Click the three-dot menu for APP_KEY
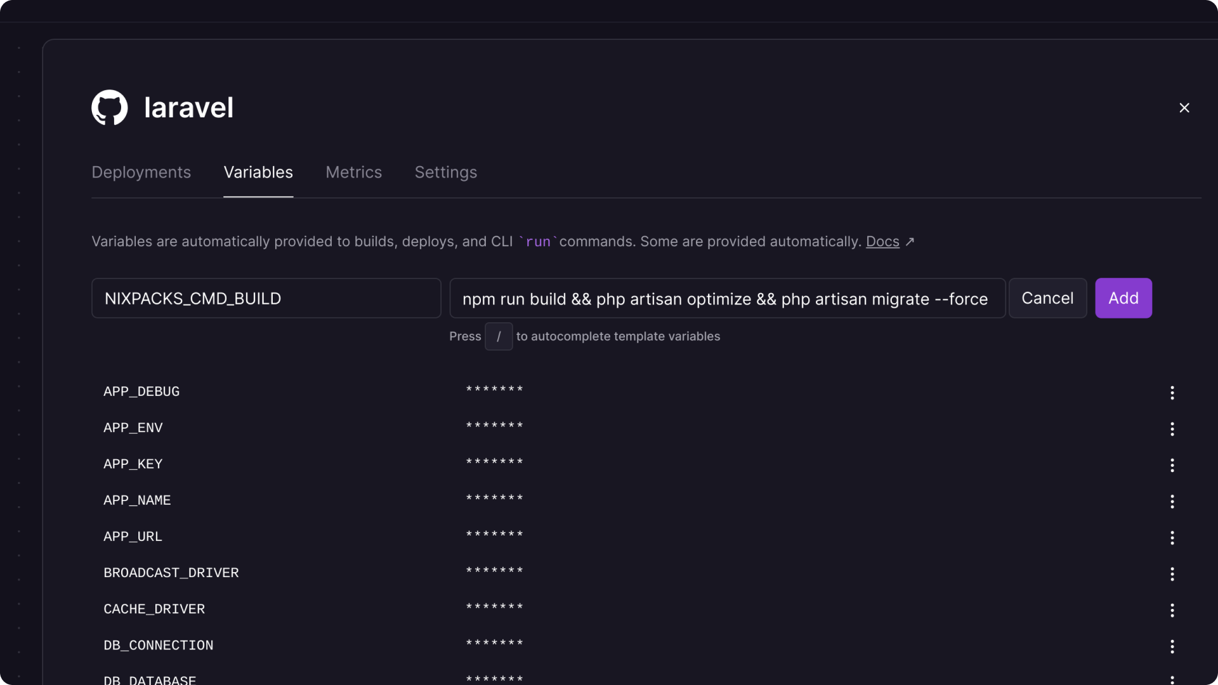Viewport: 1218px width, 685px height. click(1172, 464)
